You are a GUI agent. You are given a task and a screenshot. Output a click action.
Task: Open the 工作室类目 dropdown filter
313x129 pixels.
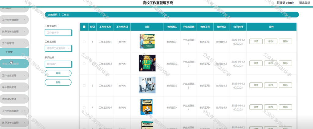(58, 48)
